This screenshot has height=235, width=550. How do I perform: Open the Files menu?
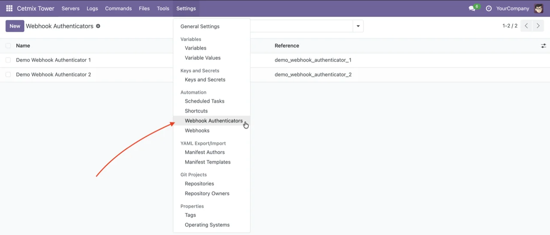[144, 9]
